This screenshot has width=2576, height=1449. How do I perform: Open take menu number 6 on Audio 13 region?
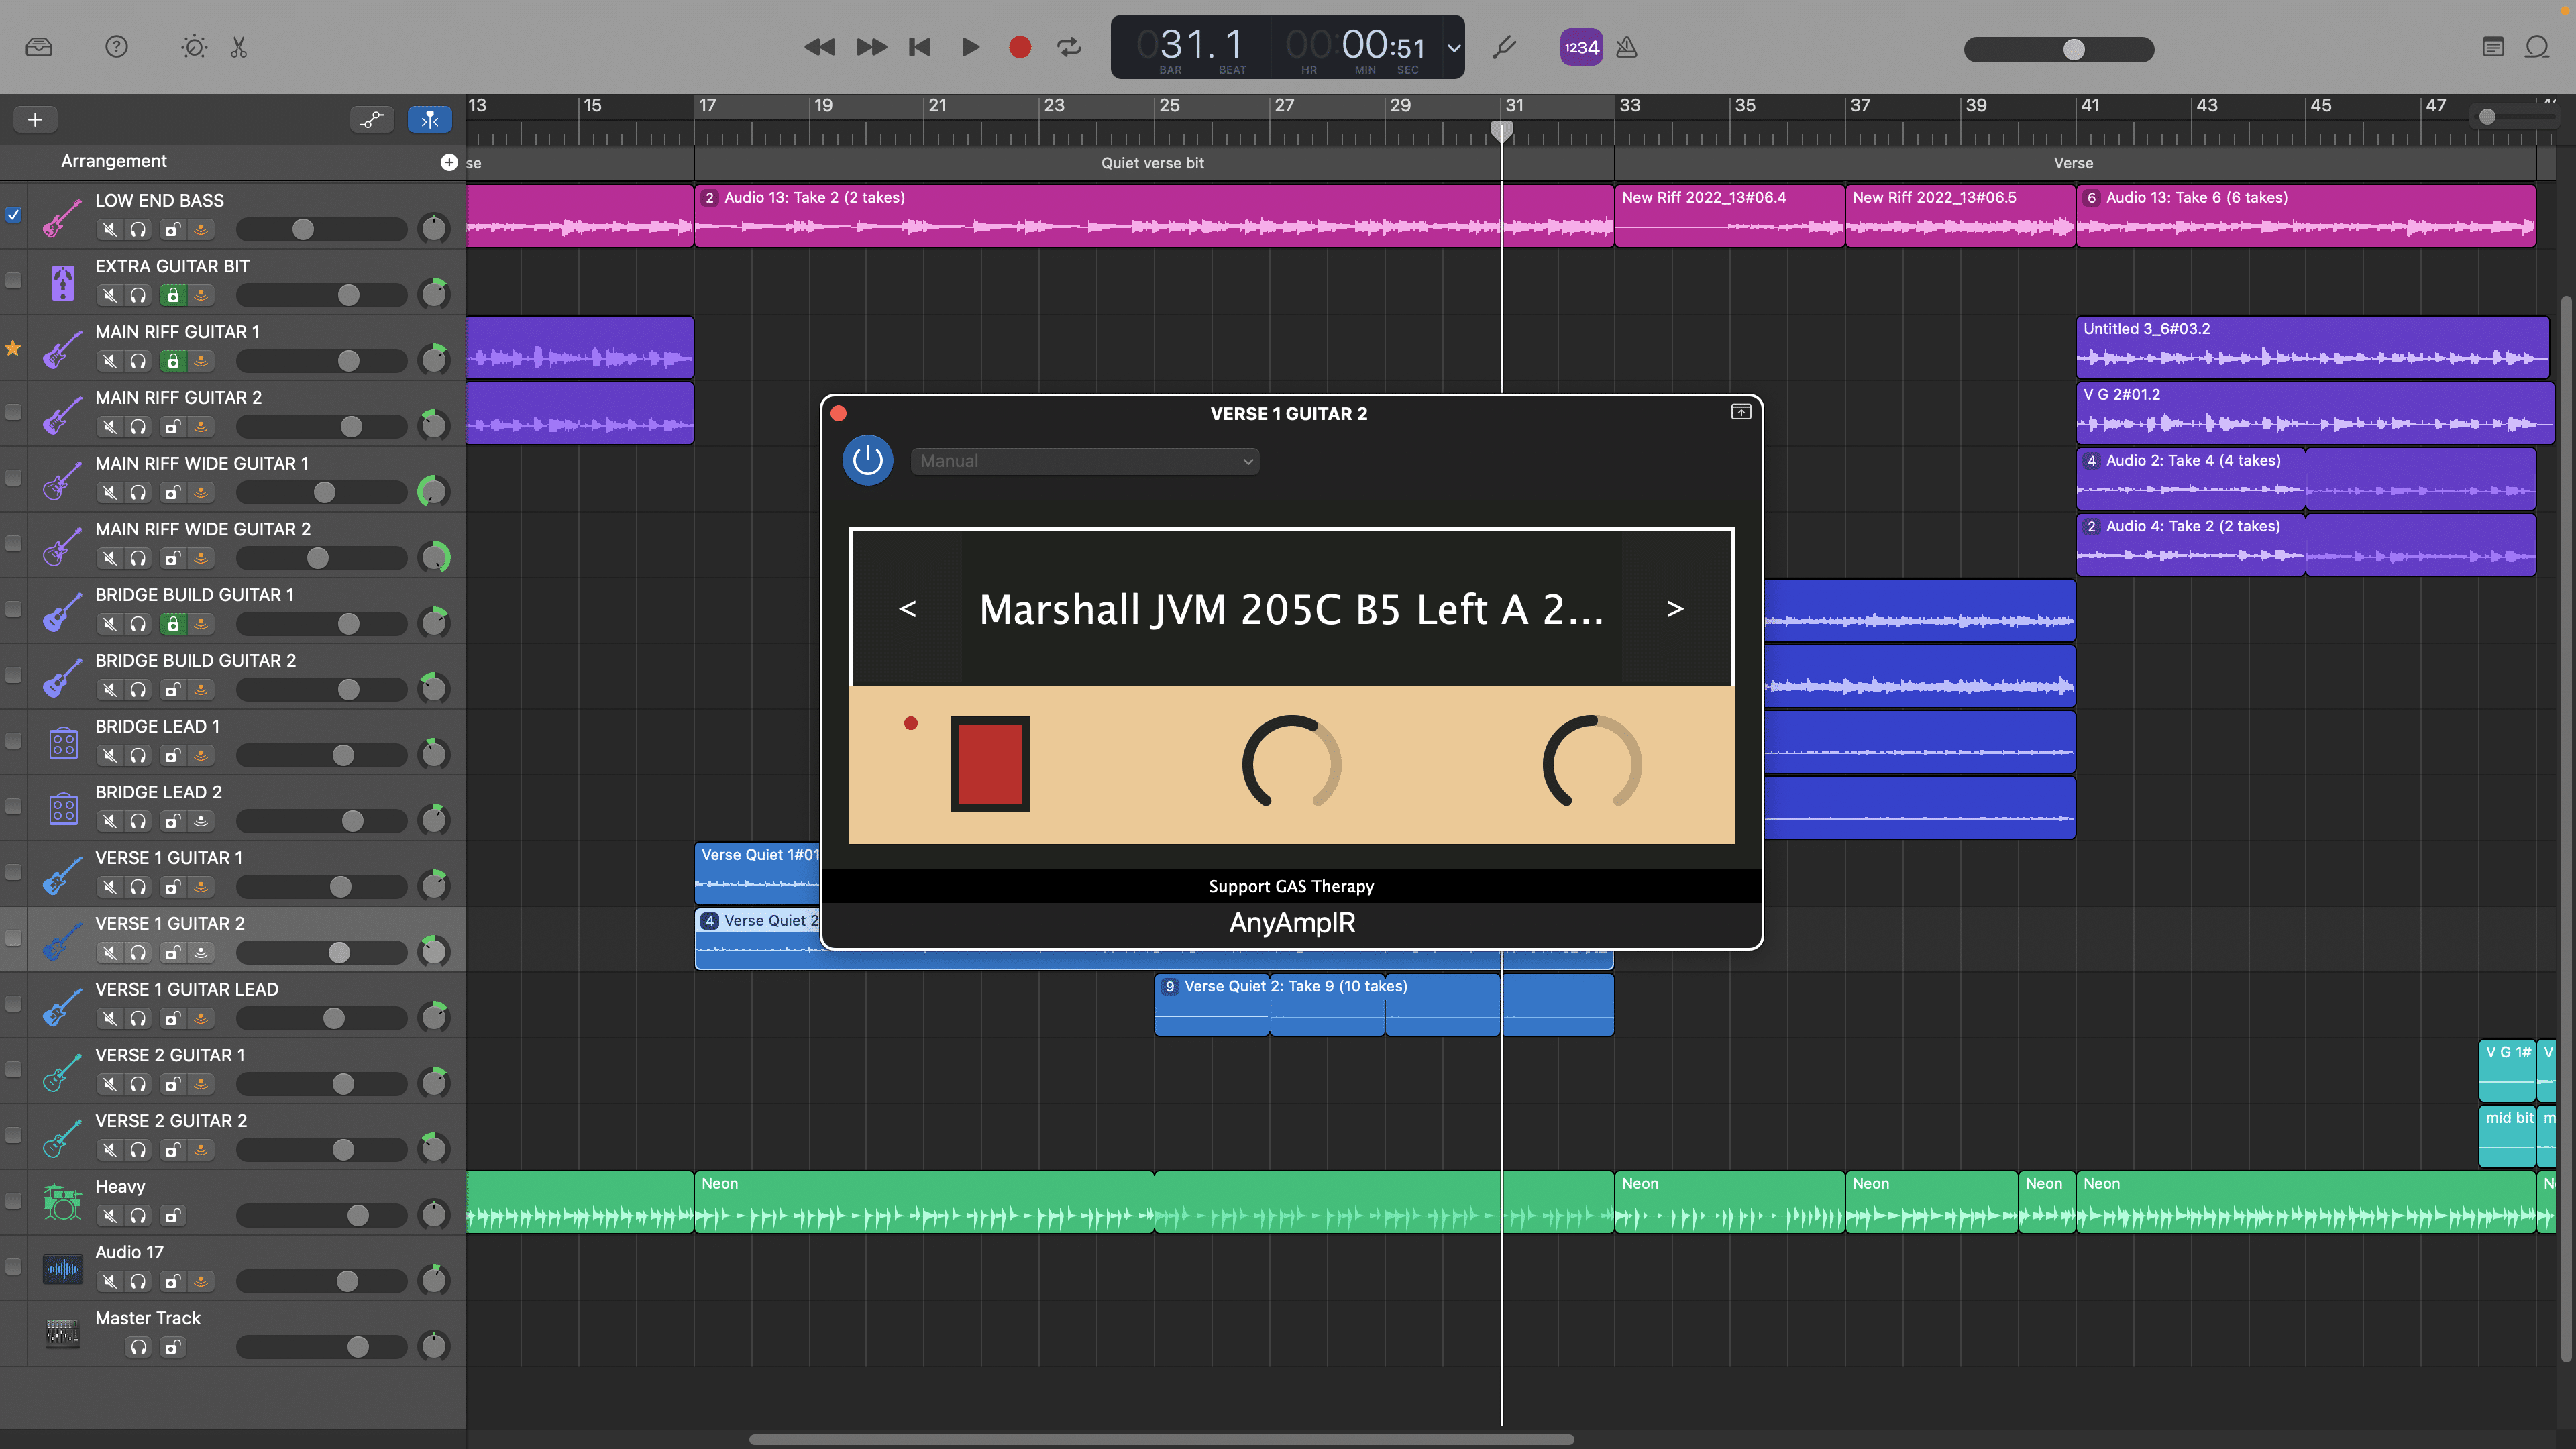click(2091, 198)
